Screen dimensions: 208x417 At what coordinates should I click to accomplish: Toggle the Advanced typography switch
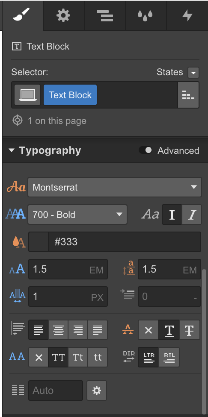[x=146, y=150]
